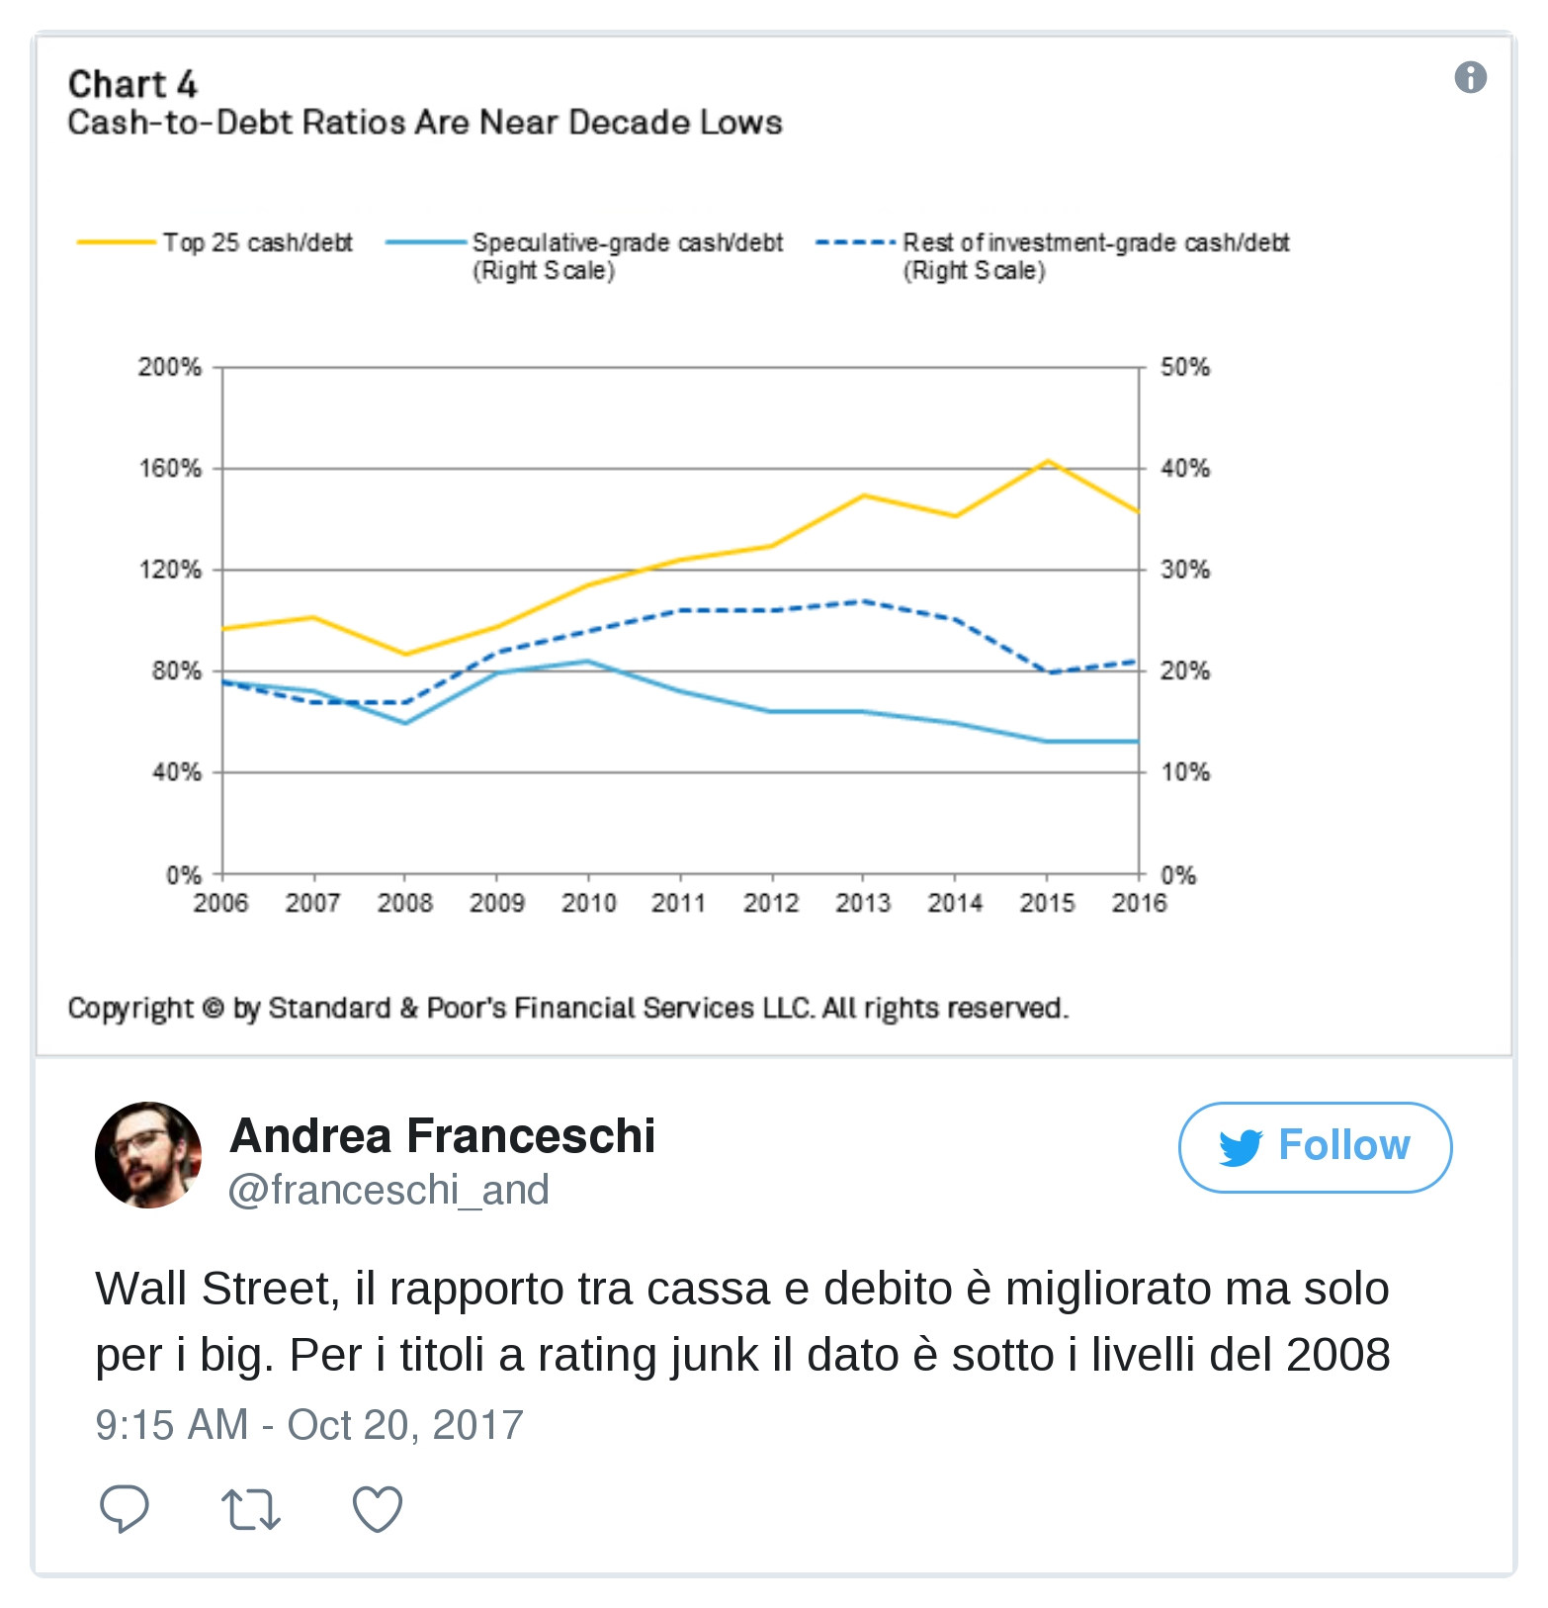Retweet using the retweet arrows icon
The image size is (1548, 1608).
pyautogui.click(x=251, y=1510)
